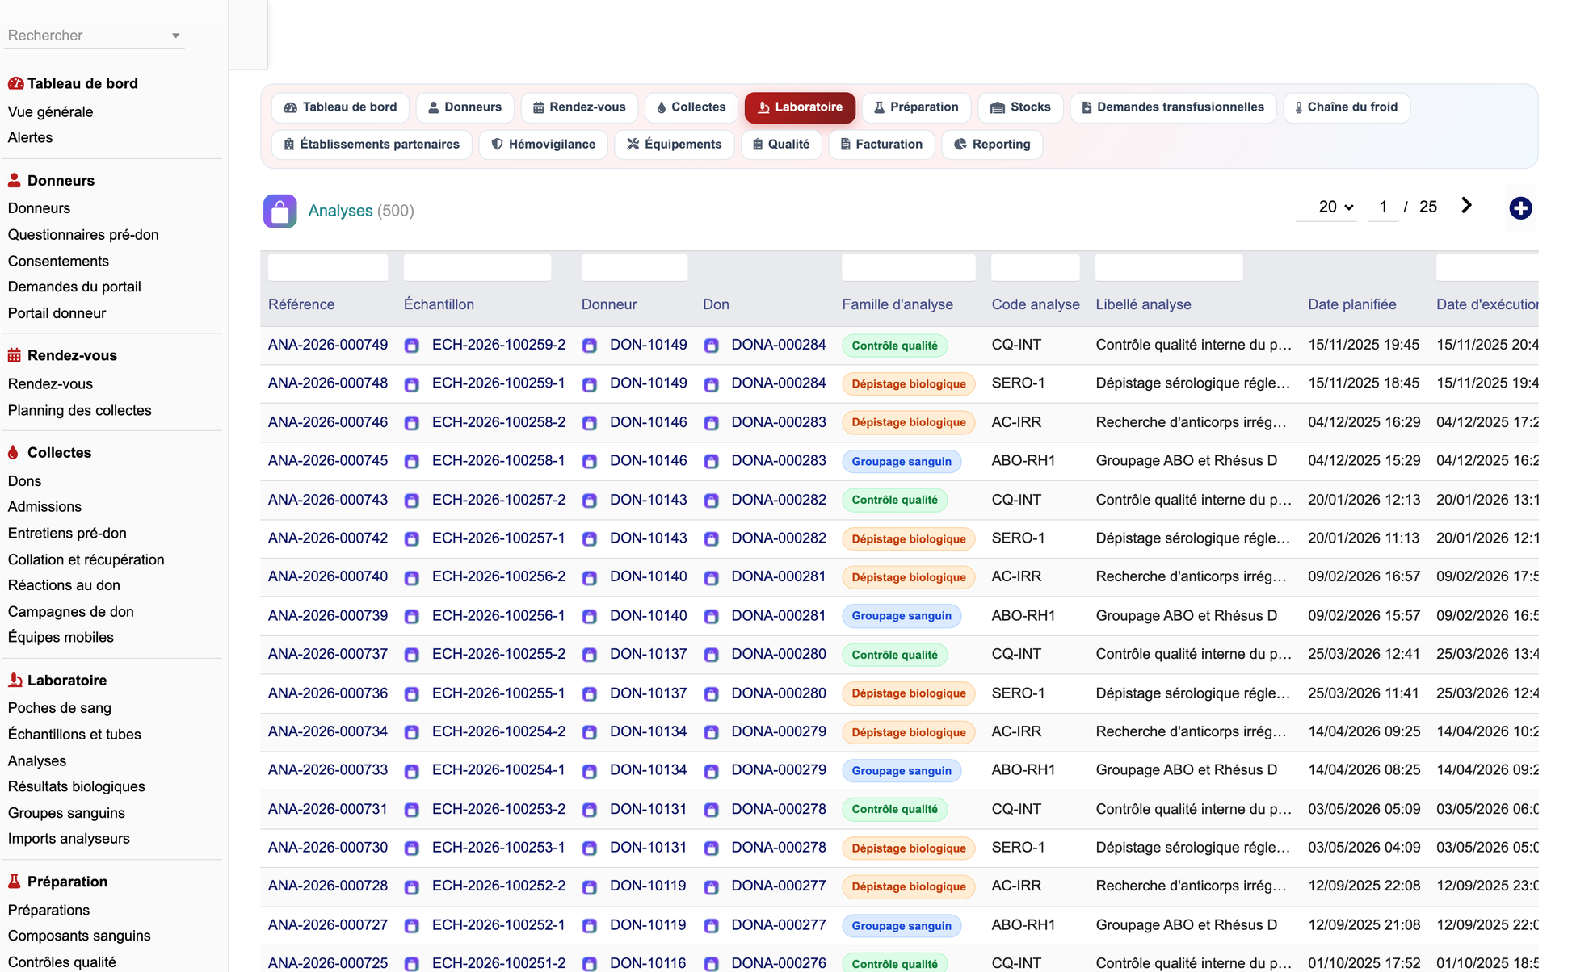1572x972 pixels.
Task: Click Dépistage biologique badge in row ANA-2026-000736
Action: (909, 693)
